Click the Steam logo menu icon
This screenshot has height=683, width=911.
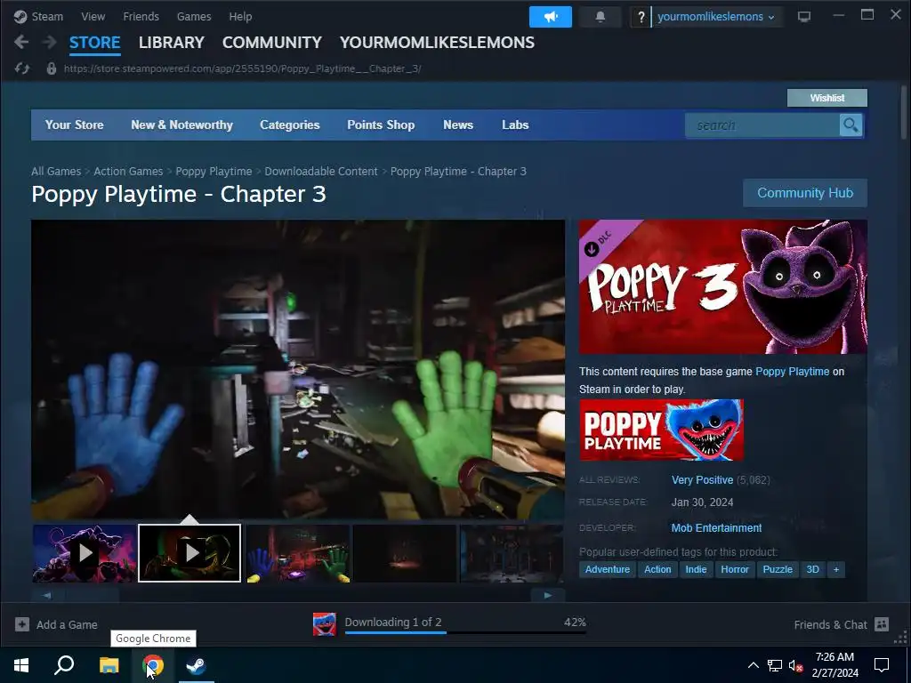20,16
